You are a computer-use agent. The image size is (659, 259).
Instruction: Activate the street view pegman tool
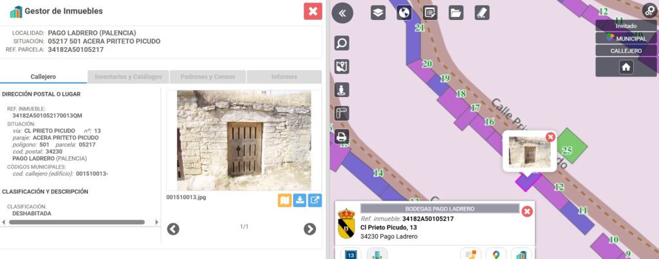tap(342, 90)
